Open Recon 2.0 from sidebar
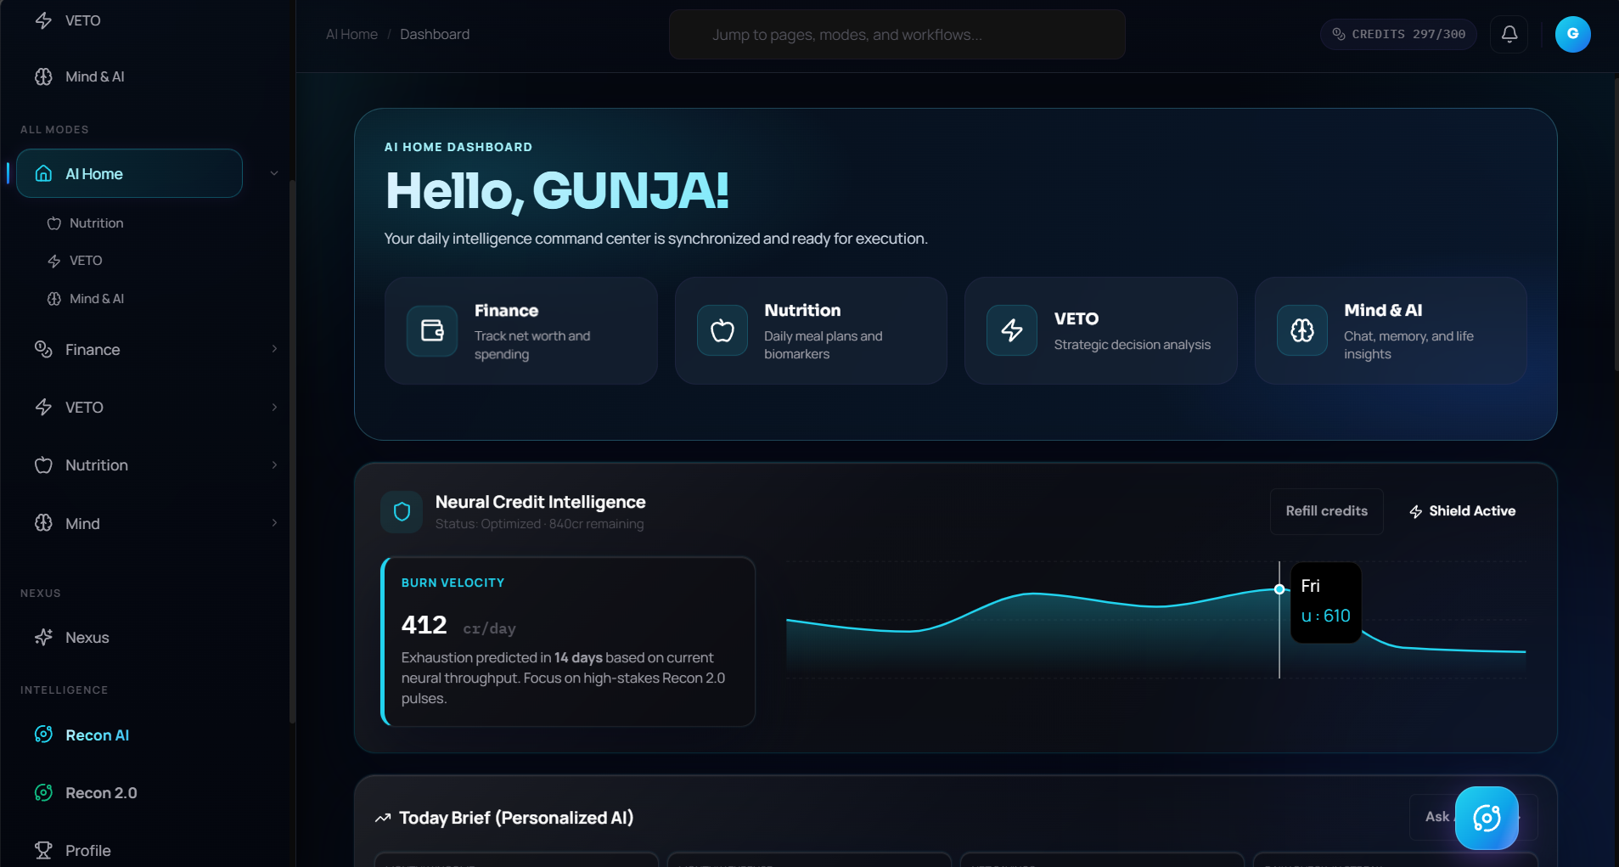 click(100, 793)
